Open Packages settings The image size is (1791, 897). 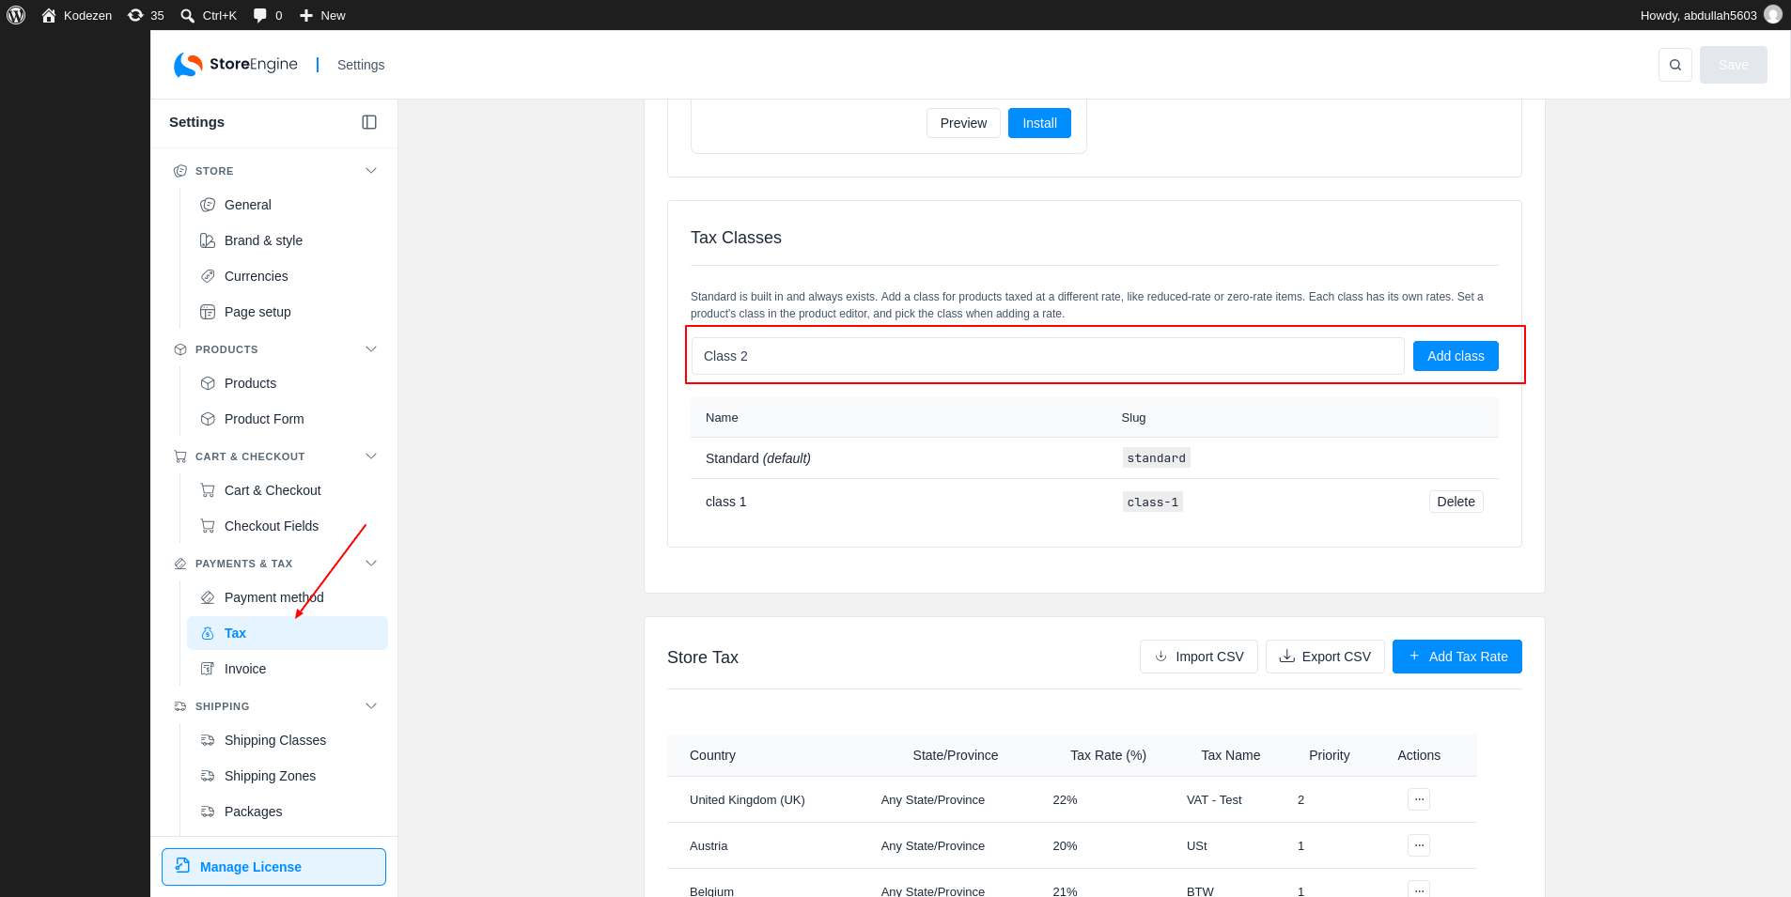288,812
